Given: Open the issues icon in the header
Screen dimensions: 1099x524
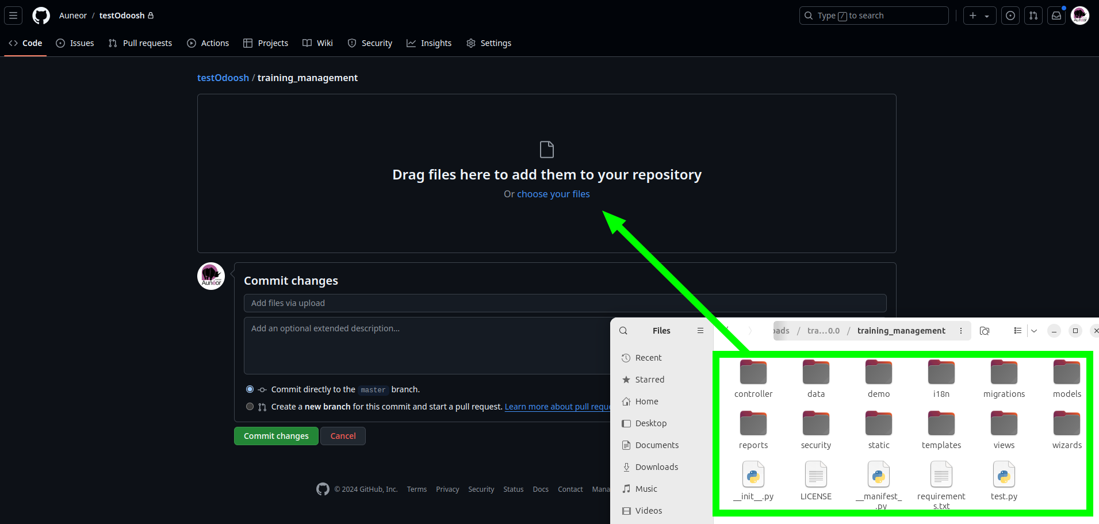Looking at the screenshot, I should 1010,16.
